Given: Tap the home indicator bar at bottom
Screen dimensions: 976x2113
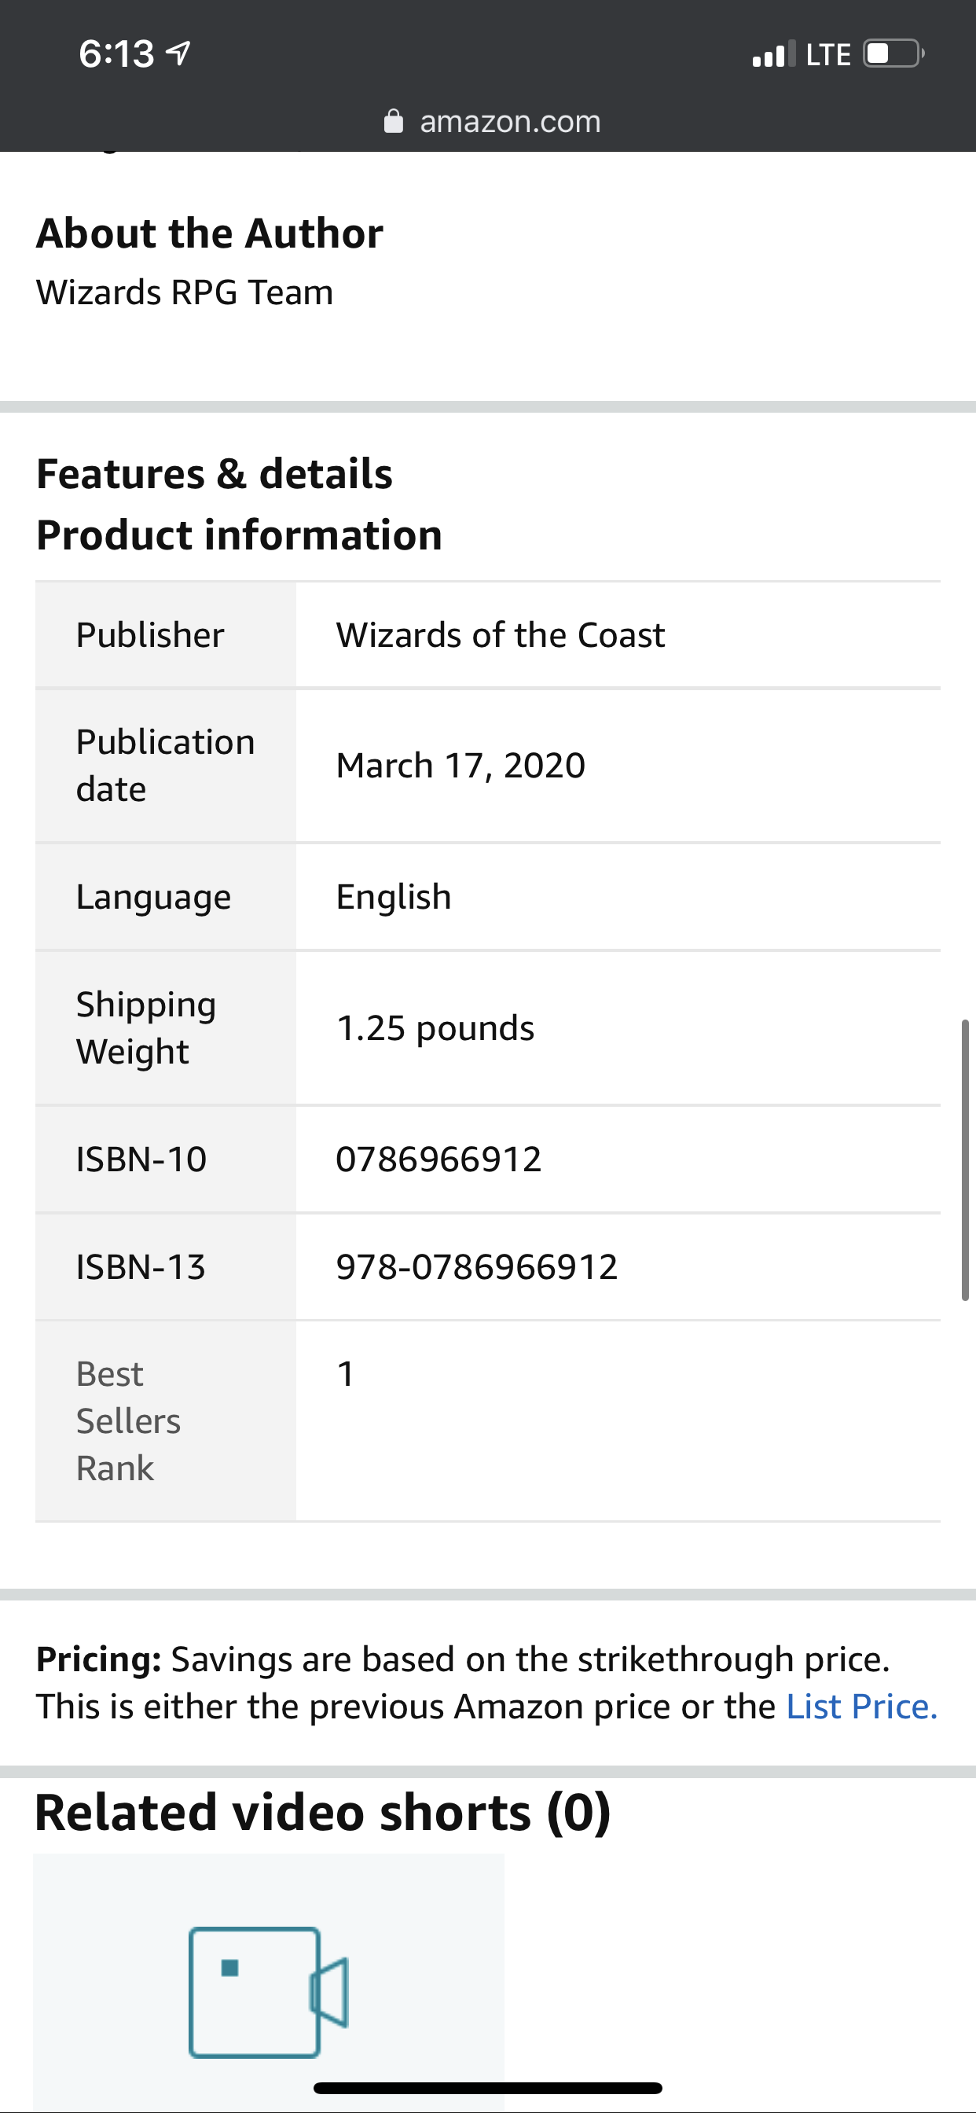Looking at the screenshot, I should point(488,2088).
